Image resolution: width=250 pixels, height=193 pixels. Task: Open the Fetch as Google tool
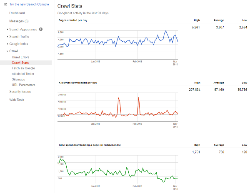(x=23, y=68)
